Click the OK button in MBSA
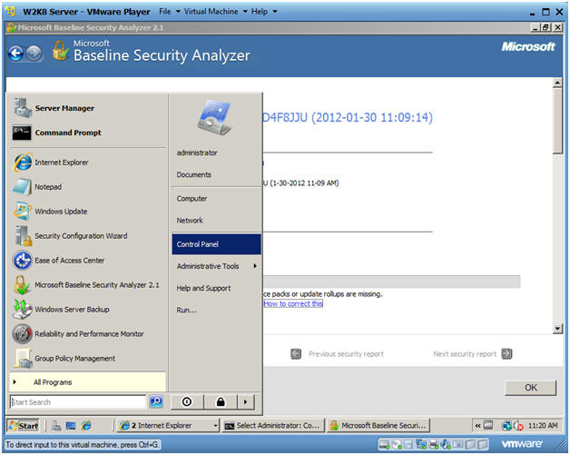 (530, 388)
